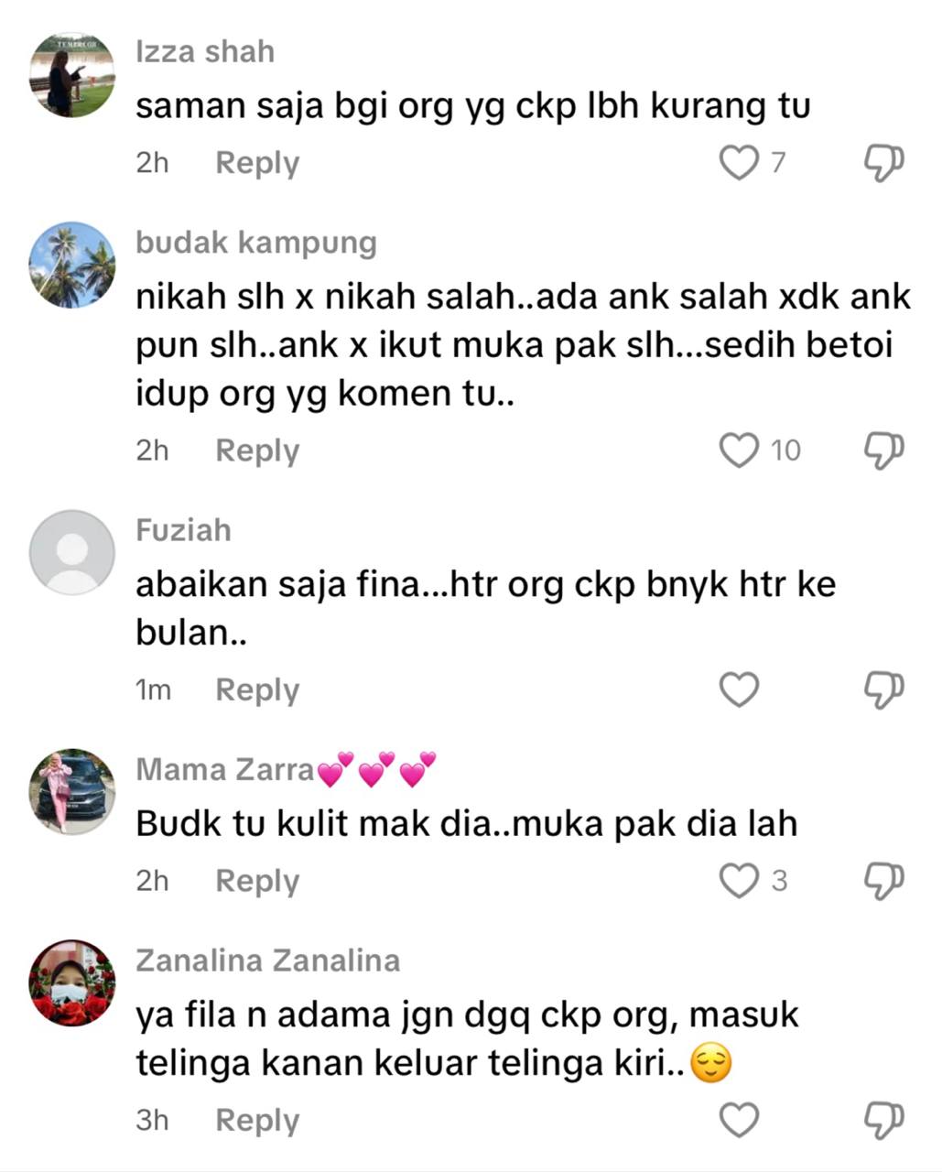The height and width of the screenshot is (1172, 942).
Task: Like Fuziah's comment with heart
Action: point(739,689)
